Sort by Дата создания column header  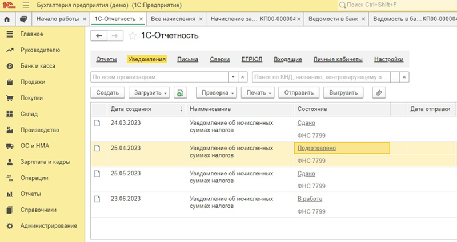click(x=146, y=109)
